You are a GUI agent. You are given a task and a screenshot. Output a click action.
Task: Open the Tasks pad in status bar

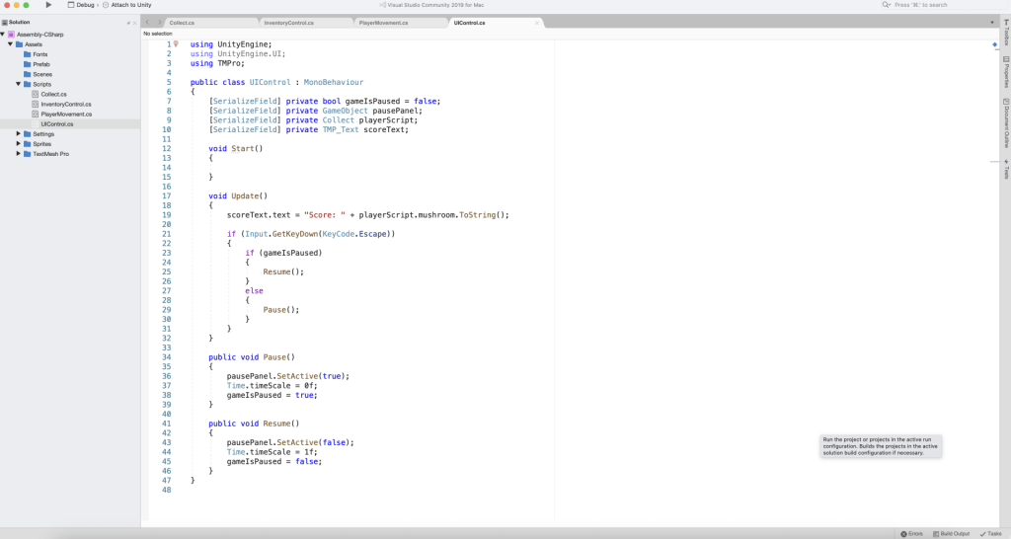(x=990, y=533)
